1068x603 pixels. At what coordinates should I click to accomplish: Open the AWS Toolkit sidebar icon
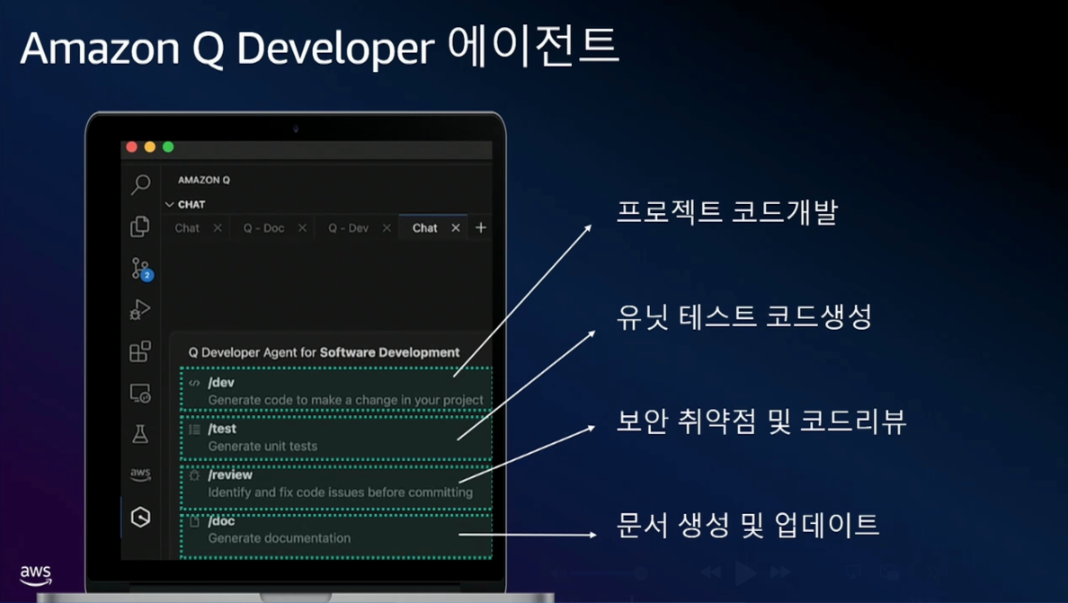coord(140,474)
